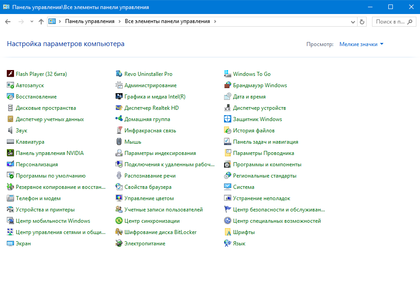This screenshot has width=420, height=286.
Task: Click the Revo Uninstaller Pro icon
Action: click(x=119, y=74)
